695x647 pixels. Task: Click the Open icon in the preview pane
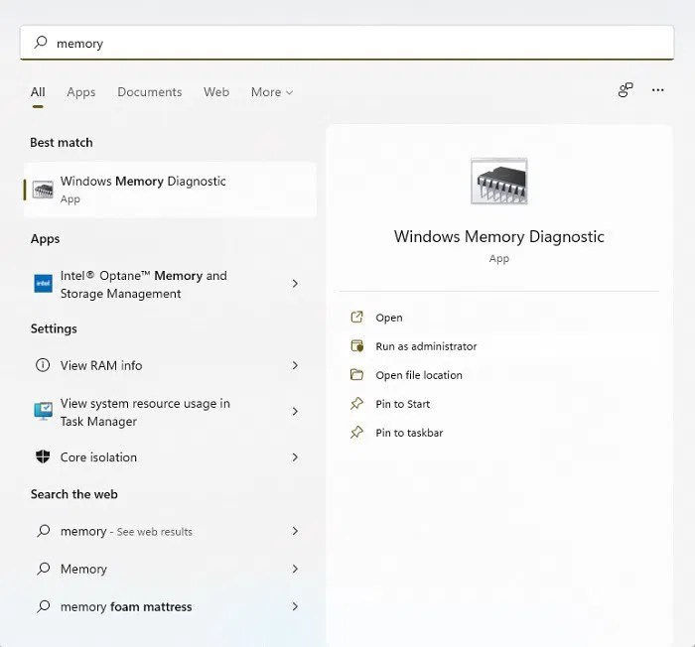point(356,318)
